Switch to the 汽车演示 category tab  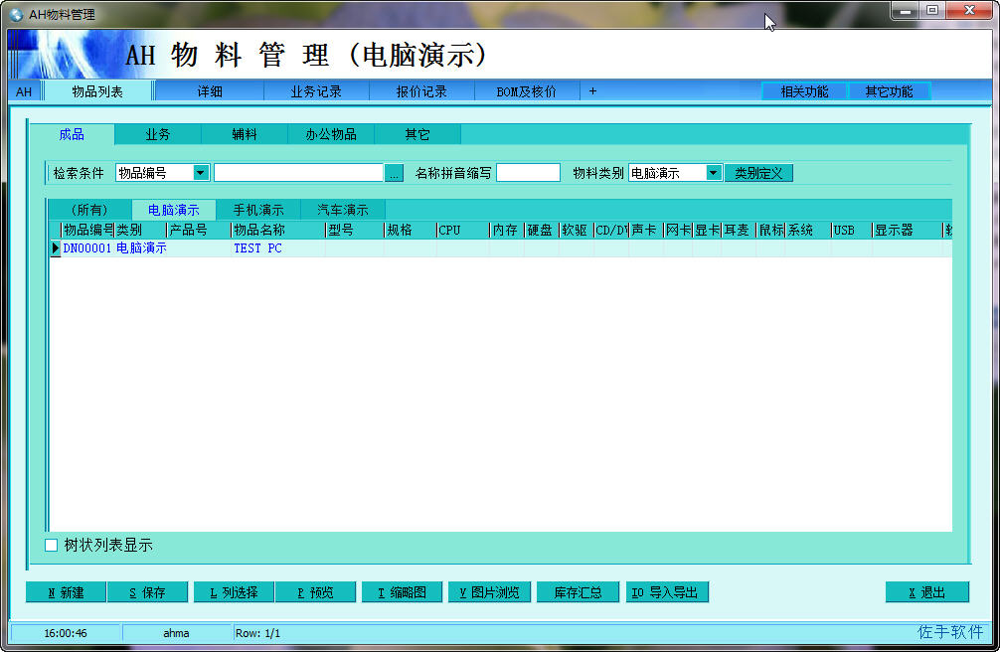[344, 210]
